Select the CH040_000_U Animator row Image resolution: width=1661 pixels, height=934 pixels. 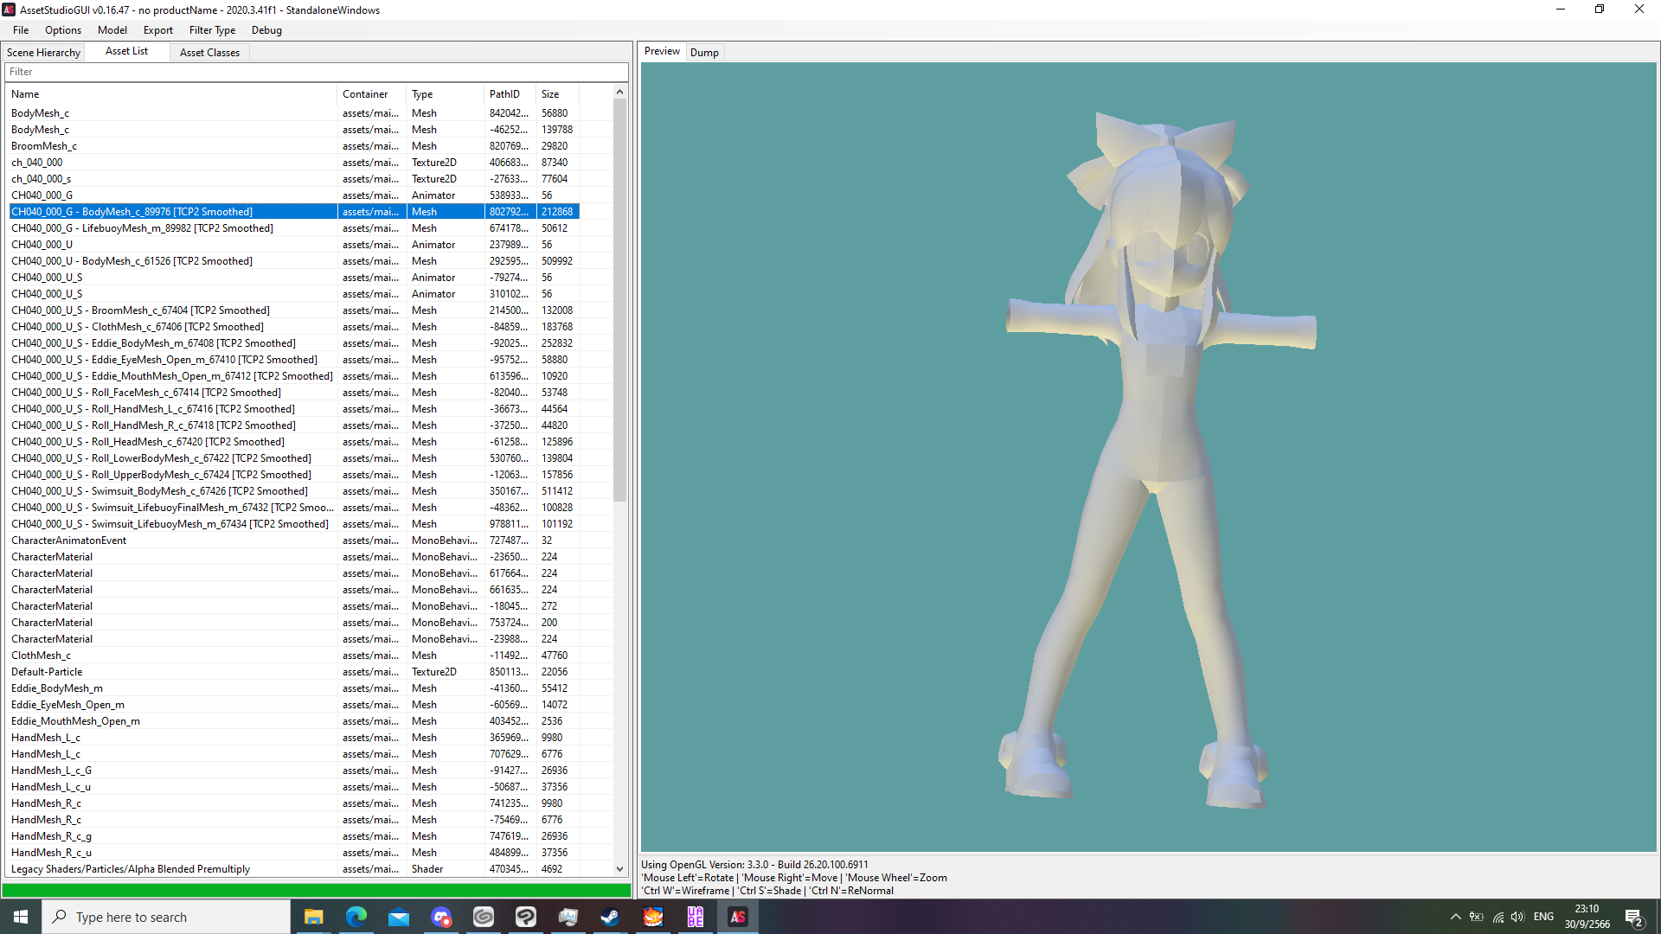coord(294,245)
